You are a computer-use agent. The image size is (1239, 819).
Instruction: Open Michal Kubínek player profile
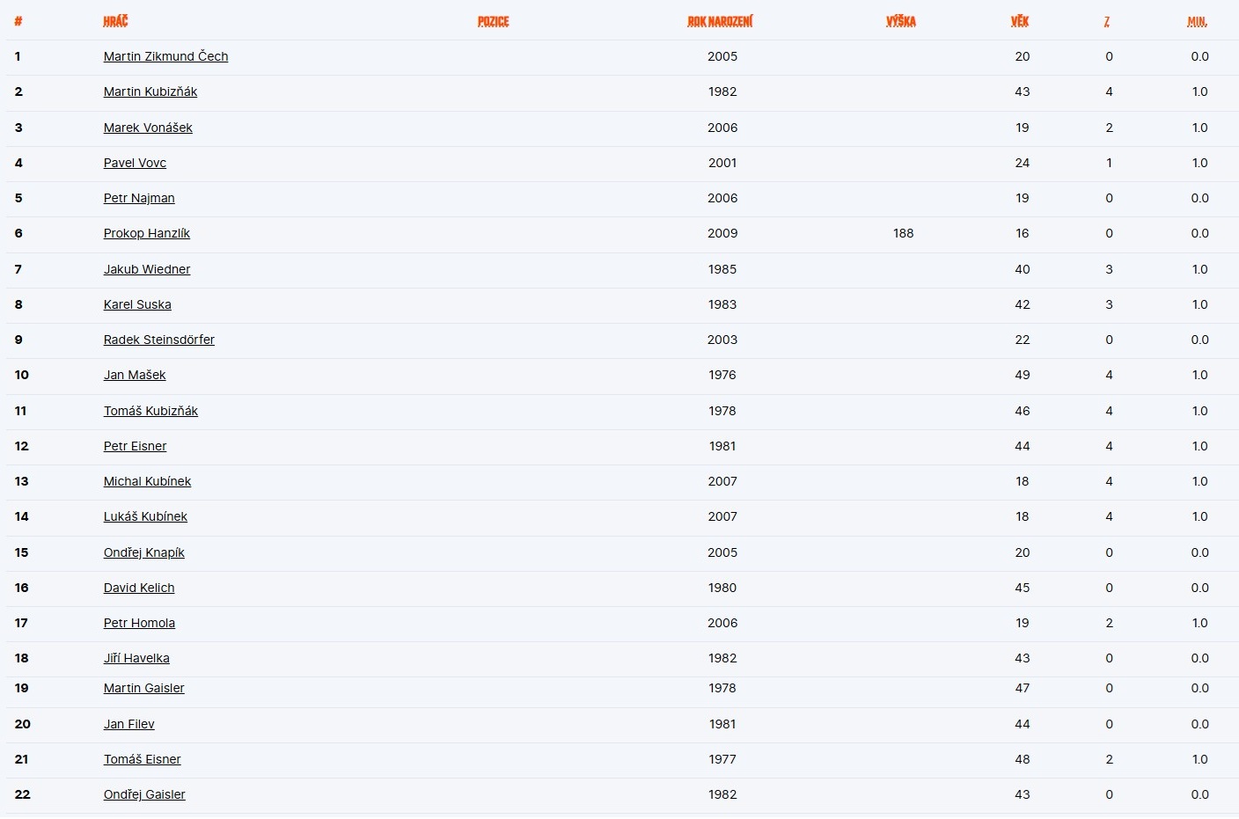point(147,481)
